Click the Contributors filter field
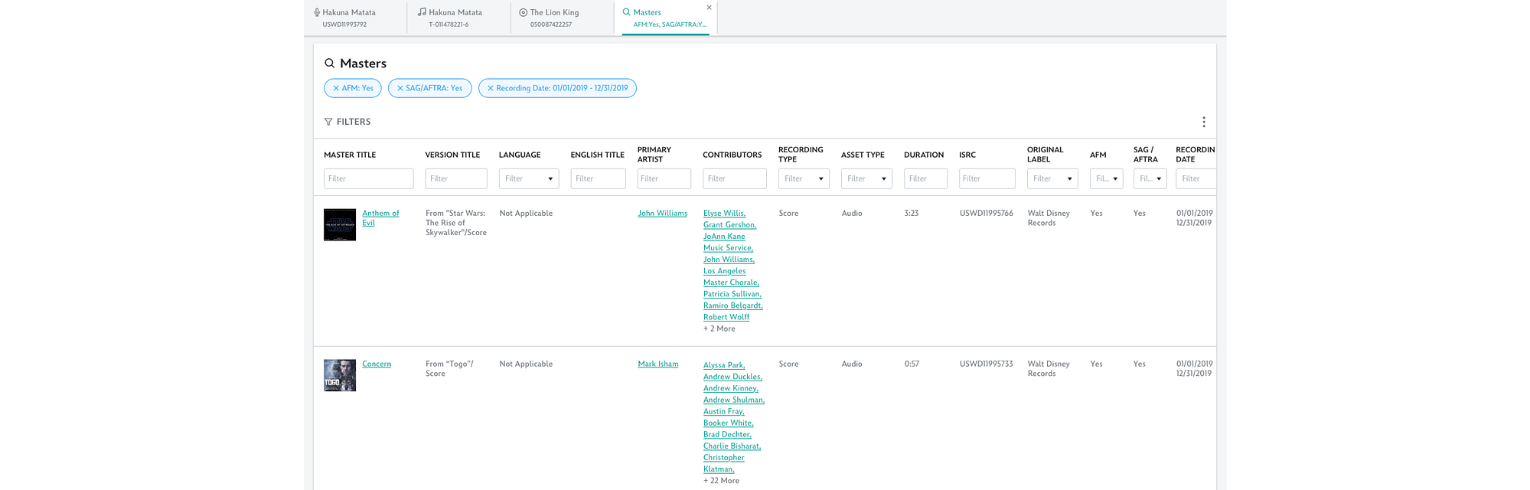Viewport: 1530px width, 490px height. coord(735,178)
